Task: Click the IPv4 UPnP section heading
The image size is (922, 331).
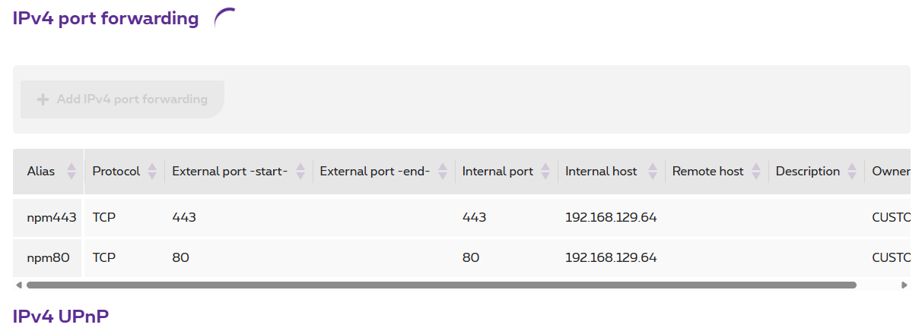Action: pyautogui.click(x=61, y=317)
